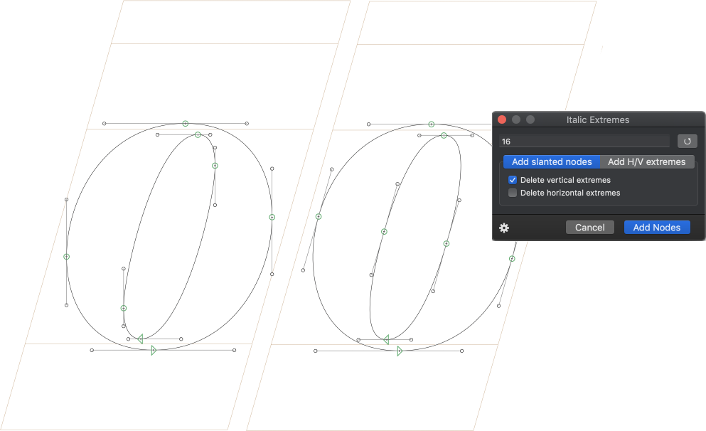Switch to Add H/V extremes tab
706x431 pixels.
(x=646, y=161)
